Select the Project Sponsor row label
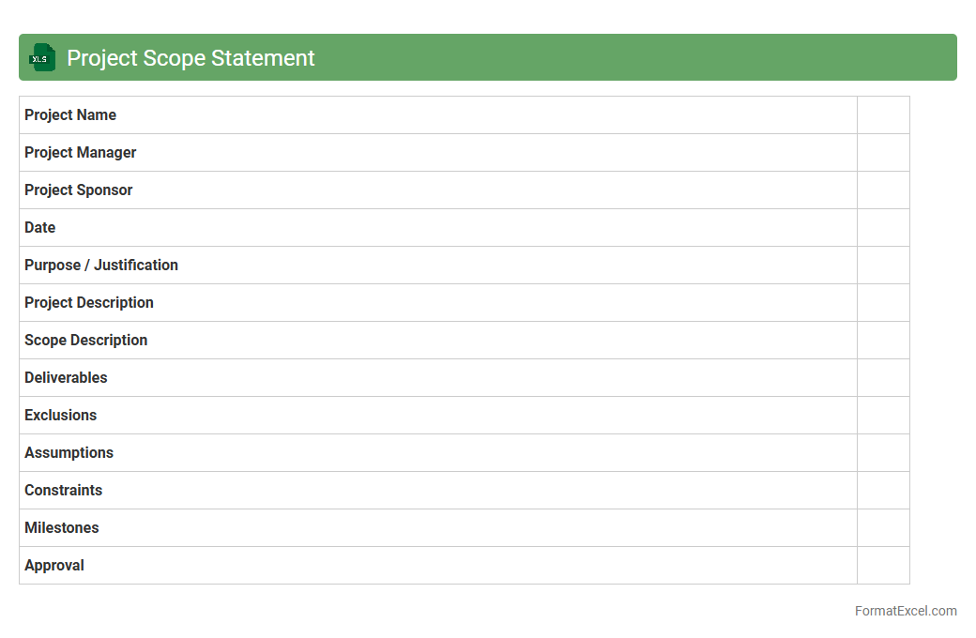This screenshot has height=638, width=976. tap(79, 190)
